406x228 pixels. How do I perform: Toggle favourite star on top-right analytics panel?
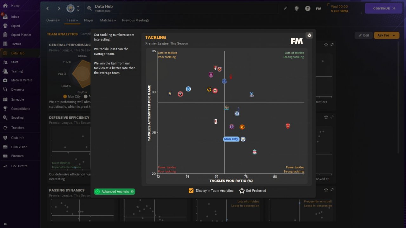pos(326,45)
